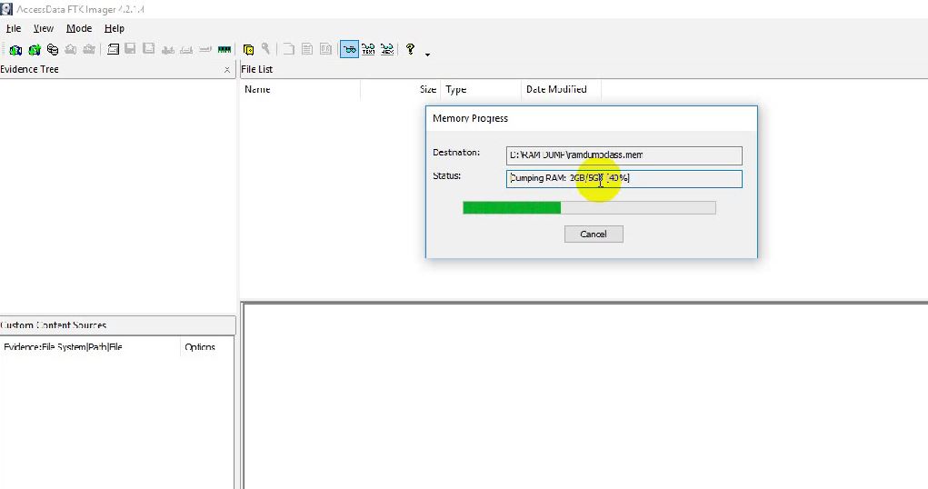Switch to the Text viewer mode icon
The height and width of the screenshot is (489, 928).
pos(368,49)
